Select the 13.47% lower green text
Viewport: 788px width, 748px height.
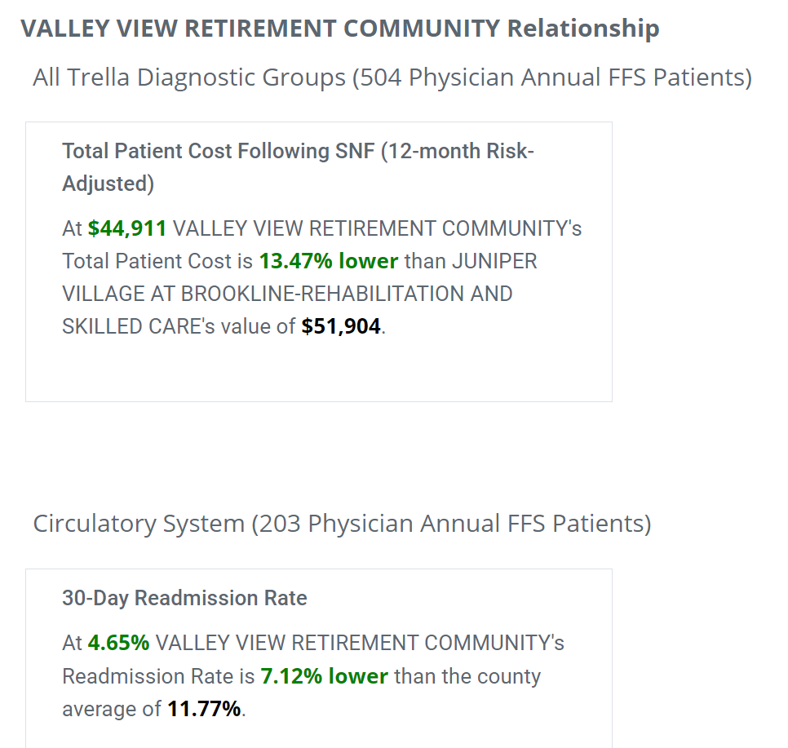pos(329,261)
